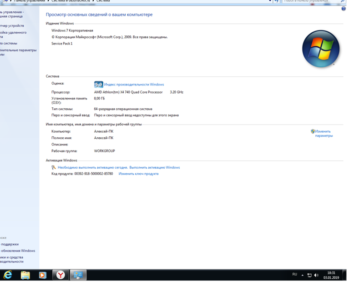The height and width of the screenshot is (291, 364).
Task: Start Windows Media Player from the taskbar
Action: [x=42, y=275]
